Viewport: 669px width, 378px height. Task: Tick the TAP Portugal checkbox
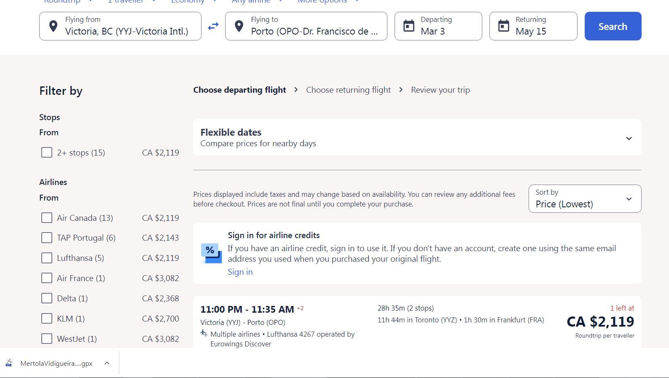click(x=47, y=238)
